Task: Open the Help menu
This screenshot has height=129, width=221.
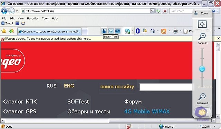Action: tap(55, 18)
